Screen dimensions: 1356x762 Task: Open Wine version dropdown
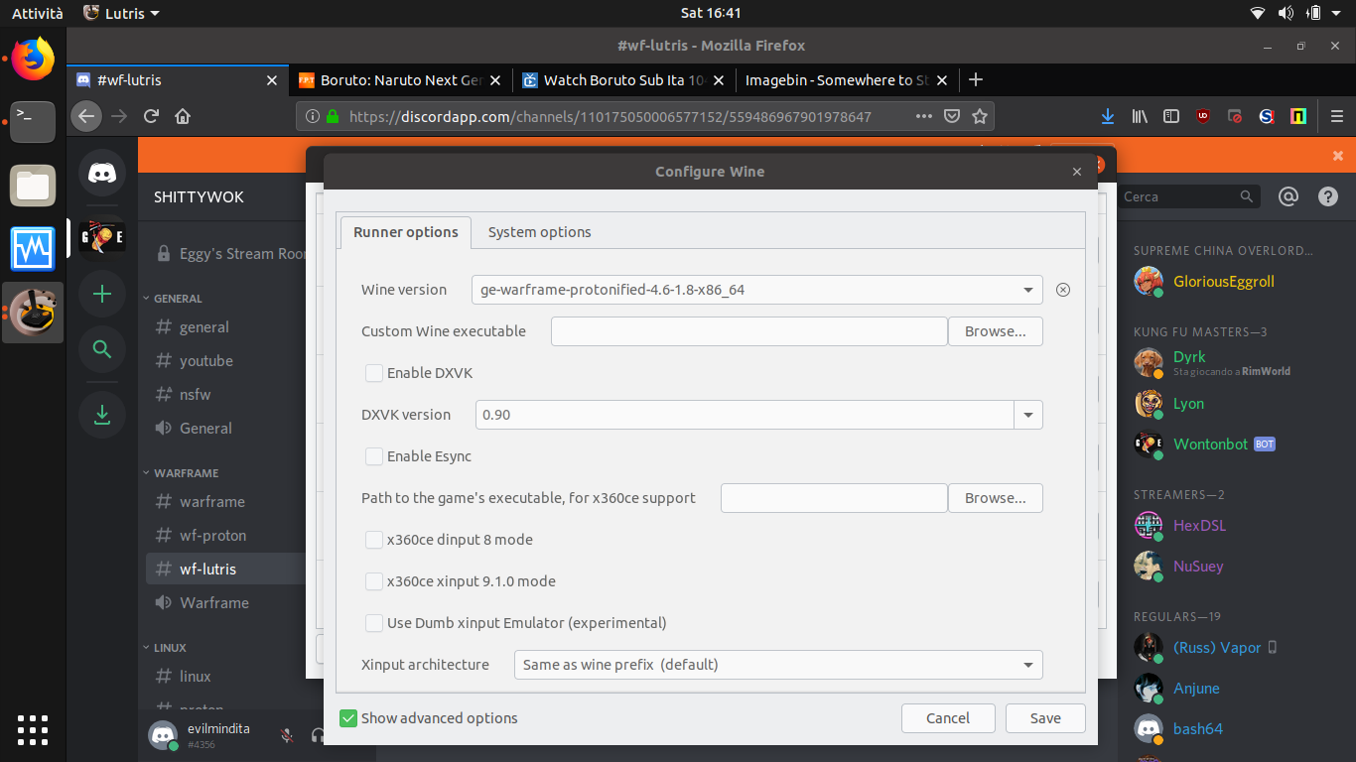click(756, 290)
